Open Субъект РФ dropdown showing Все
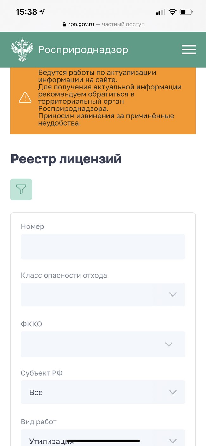 pyautogui.click(x=103, y=392)
